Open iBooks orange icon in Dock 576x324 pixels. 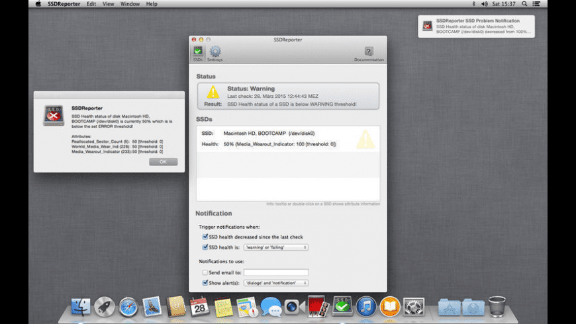click(x=390, y=306)
